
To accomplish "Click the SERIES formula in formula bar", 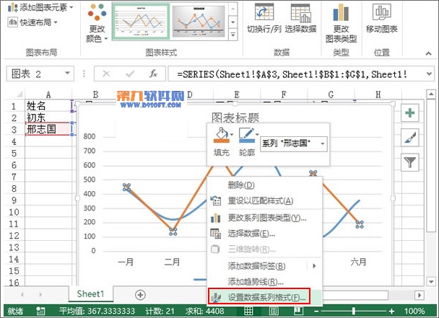I will click(x=292, y=74).
